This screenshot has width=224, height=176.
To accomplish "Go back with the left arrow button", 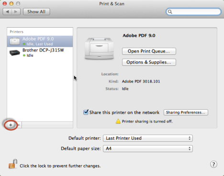I will click(x=7, y=12).
